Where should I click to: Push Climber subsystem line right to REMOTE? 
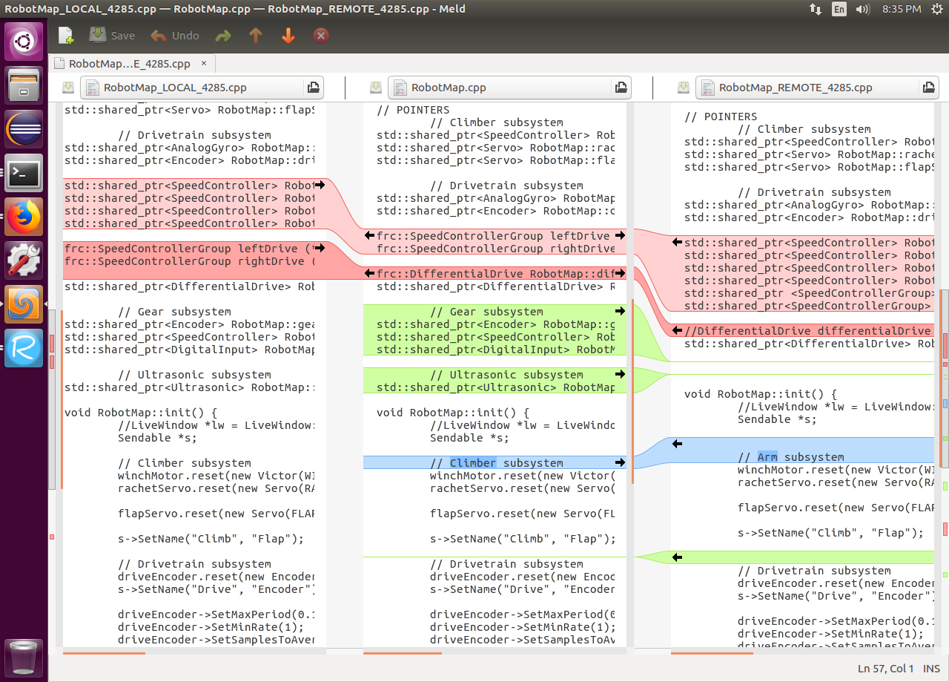click(x=621, y=463)
